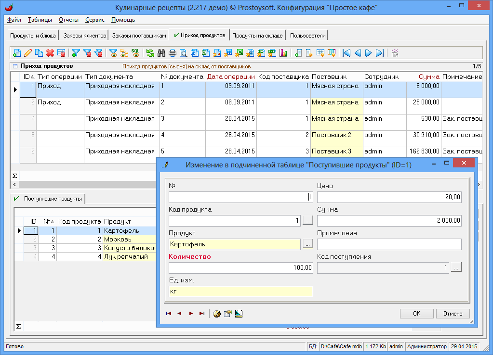Toggle checkmark on Поступившие продукты tab

tap(16, 199)
